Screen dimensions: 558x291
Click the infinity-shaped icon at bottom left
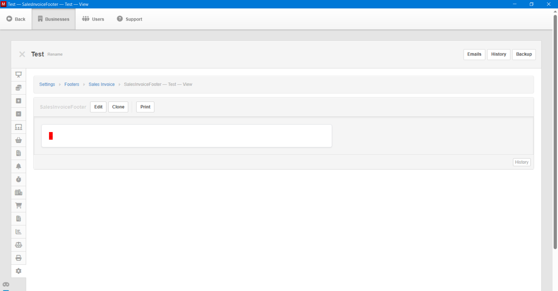(6, 284)
